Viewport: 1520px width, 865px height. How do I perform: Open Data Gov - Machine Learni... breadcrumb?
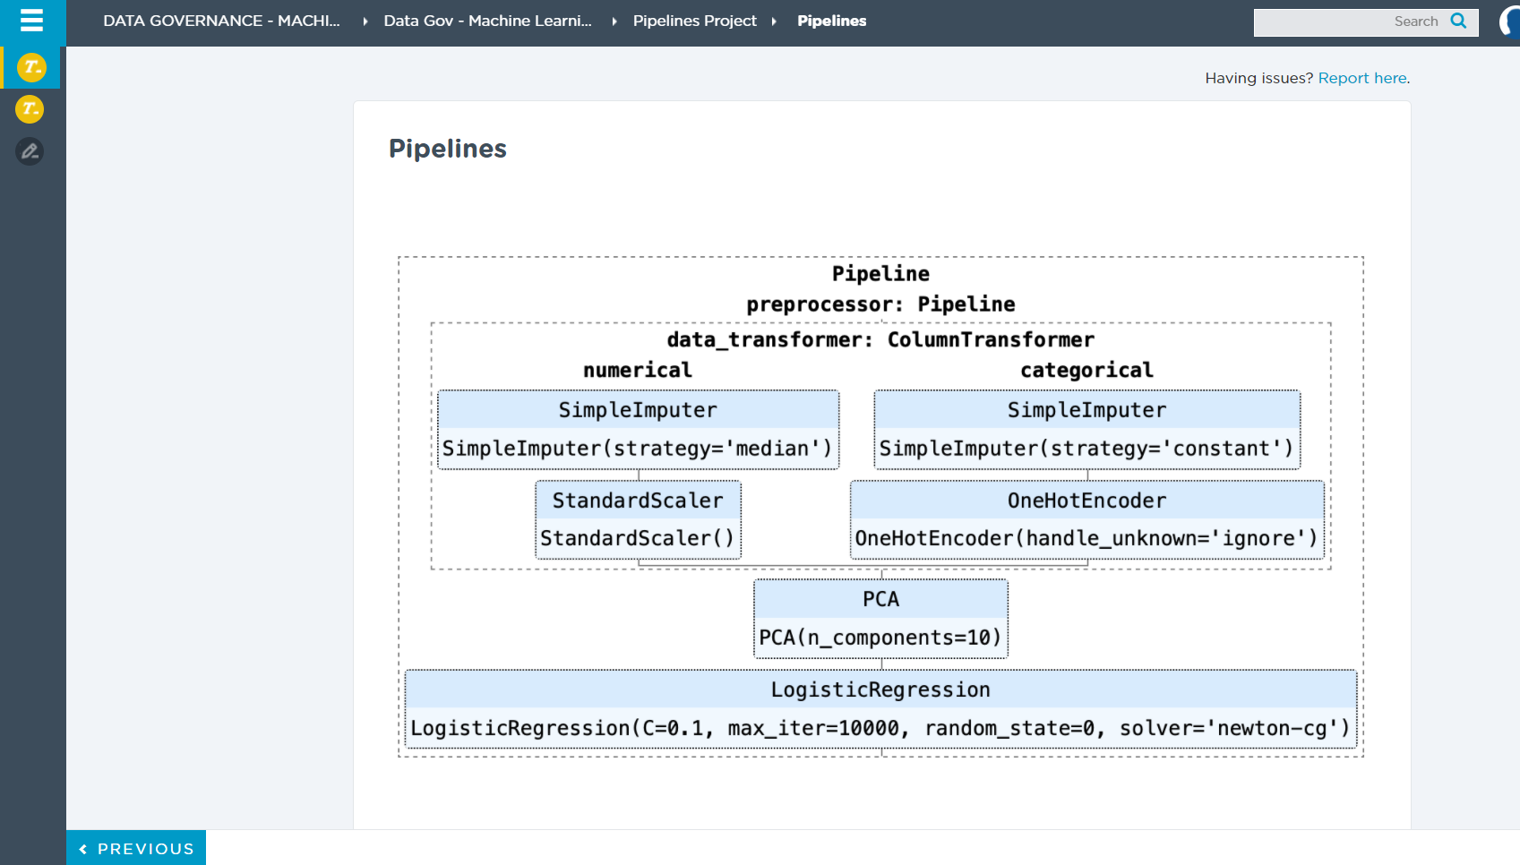click(487, 21)
